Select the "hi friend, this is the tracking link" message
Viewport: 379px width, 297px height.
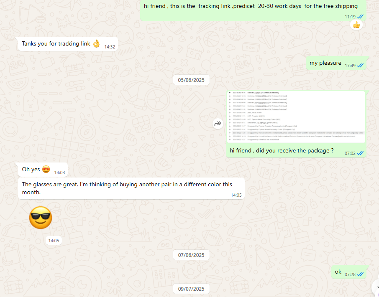coord(250,6)
